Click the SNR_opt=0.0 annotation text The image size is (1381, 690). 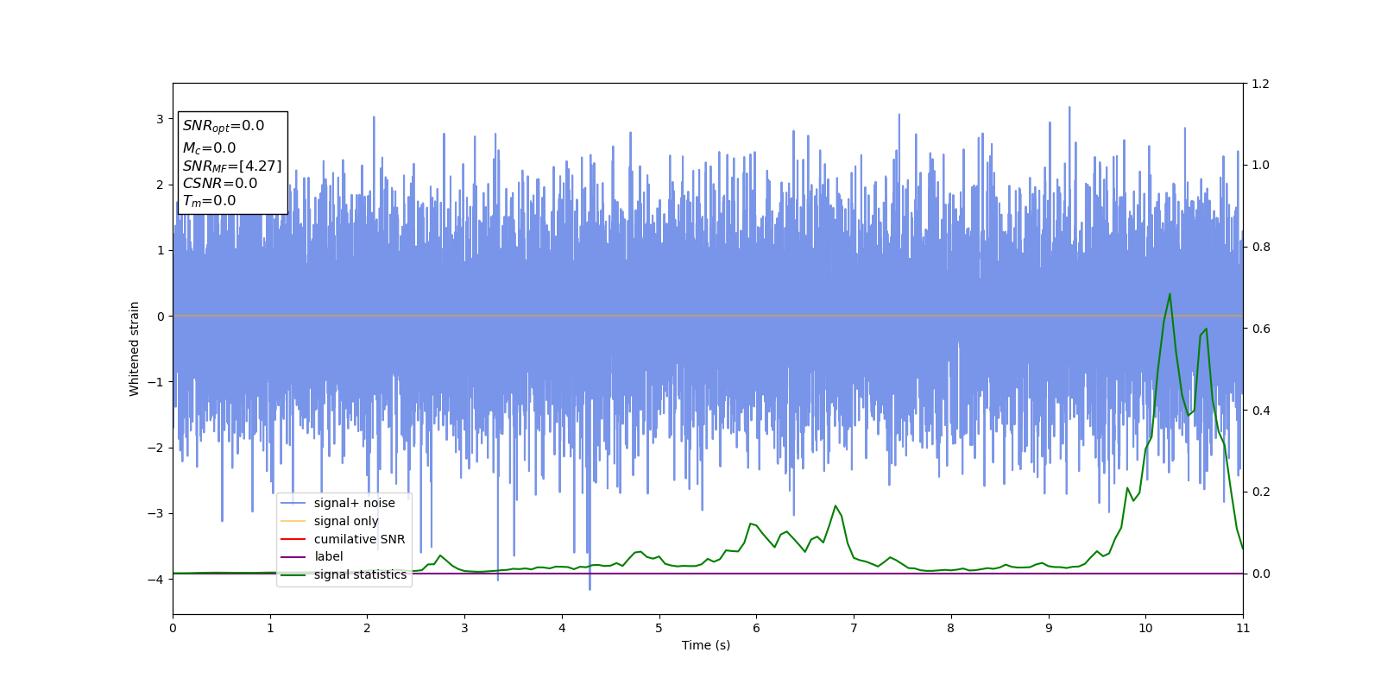coord(224,126)
